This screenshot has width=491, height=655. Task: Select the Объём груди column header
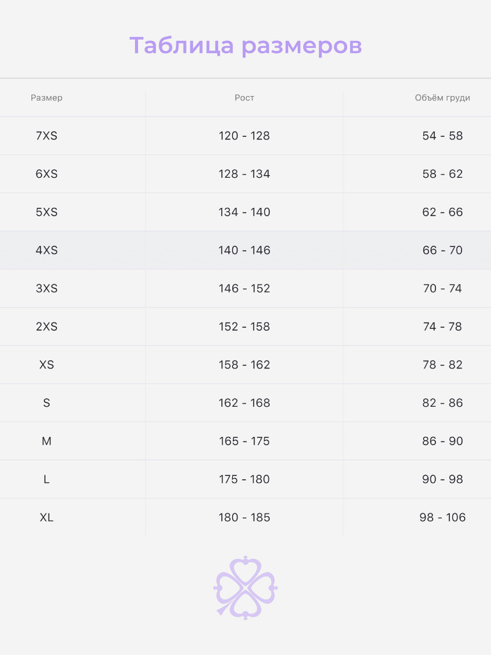pyautogui.click(x=442, y=98)
